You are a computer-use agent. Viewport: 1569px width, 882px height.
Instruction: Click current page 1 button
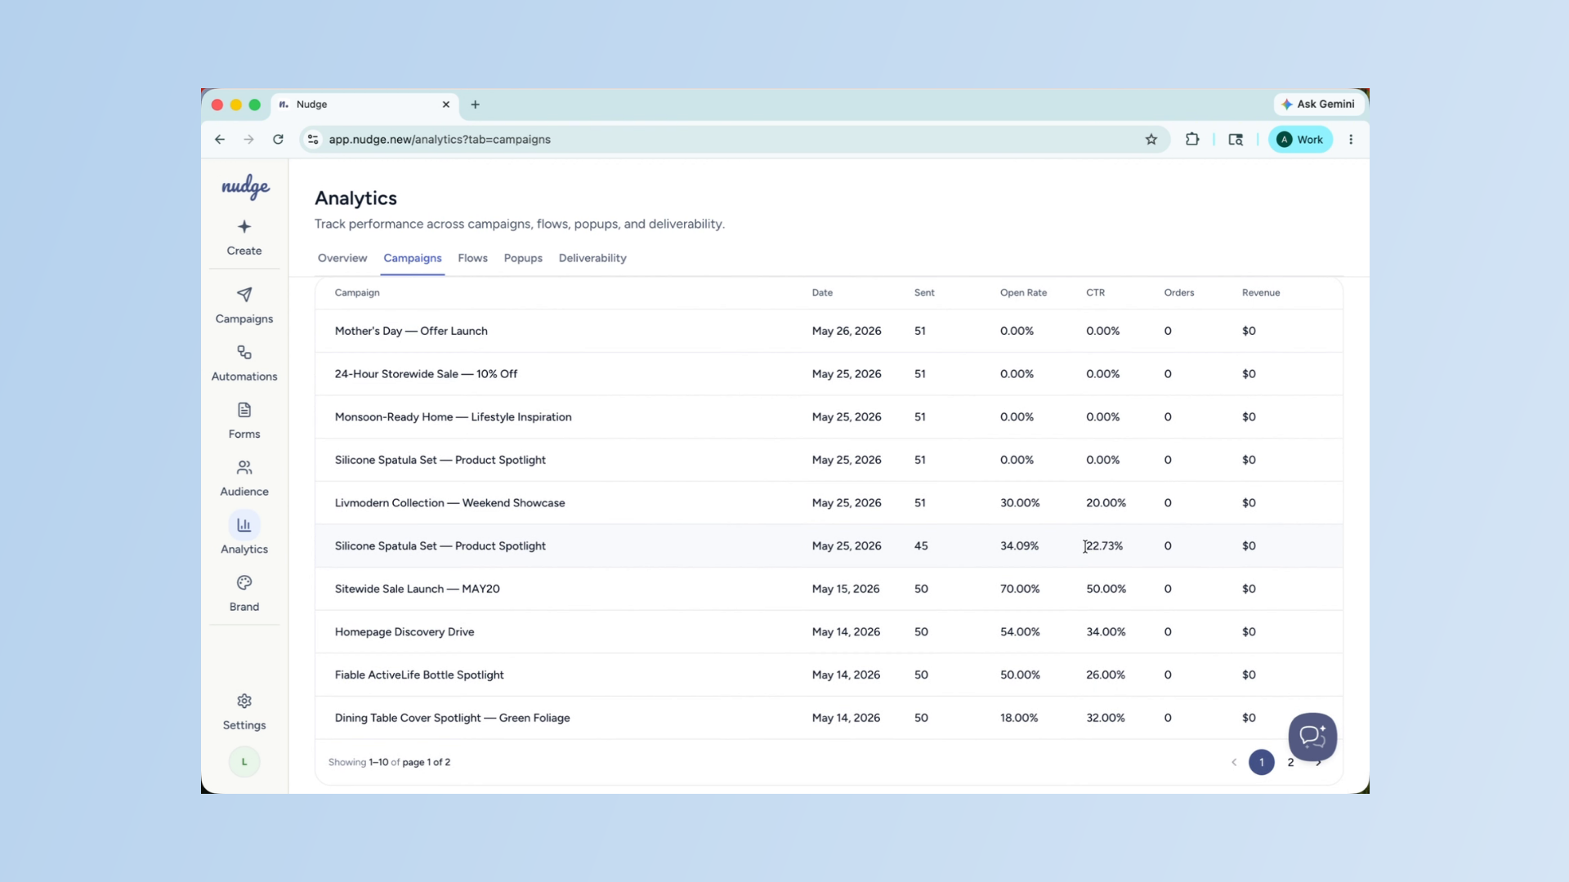(x=1262, y=762)
